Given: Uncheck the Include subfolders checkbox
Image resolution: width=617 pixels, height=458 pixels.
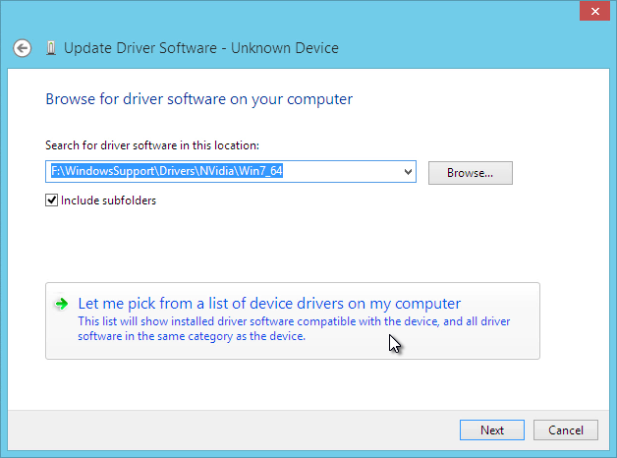Looking at the screenshot, I should 51,200.
